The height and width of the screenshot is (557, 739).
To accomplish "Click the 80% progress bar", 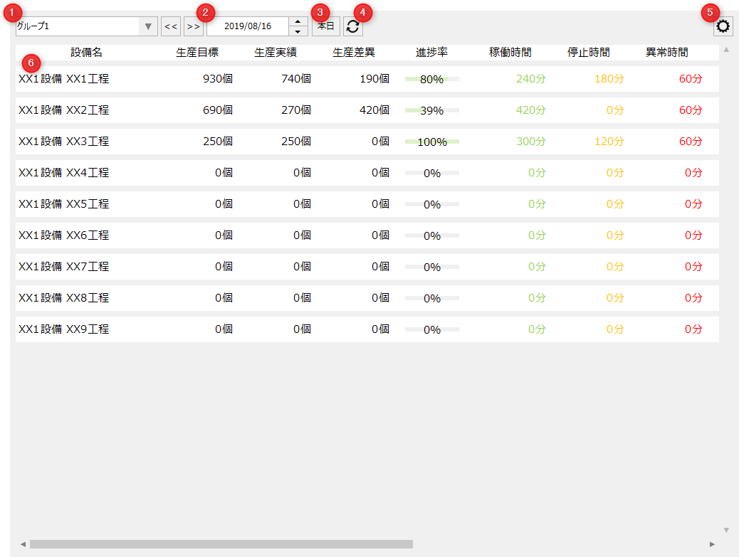I will tap(431, 79).
